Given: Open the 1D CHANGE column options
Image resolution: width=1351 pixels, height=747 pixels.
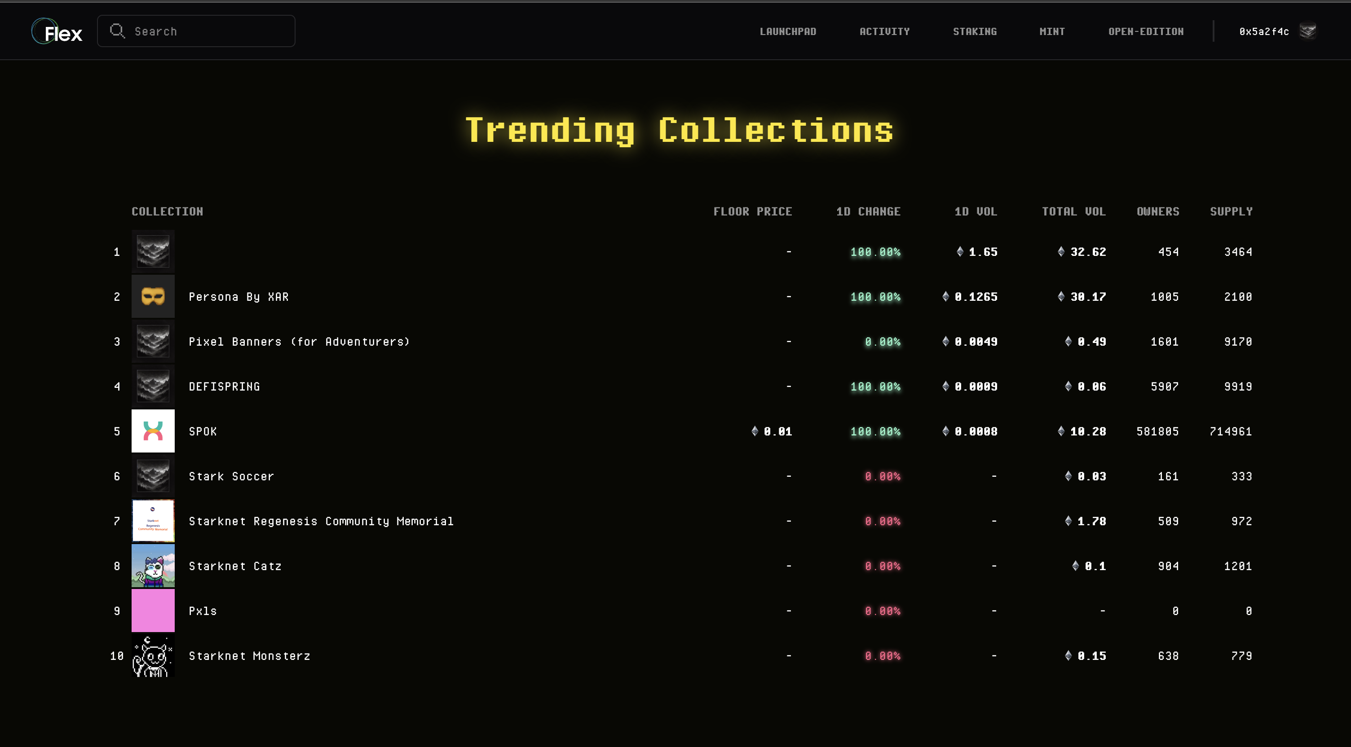Looking at the screenshot, I should [x=868, y=211].
